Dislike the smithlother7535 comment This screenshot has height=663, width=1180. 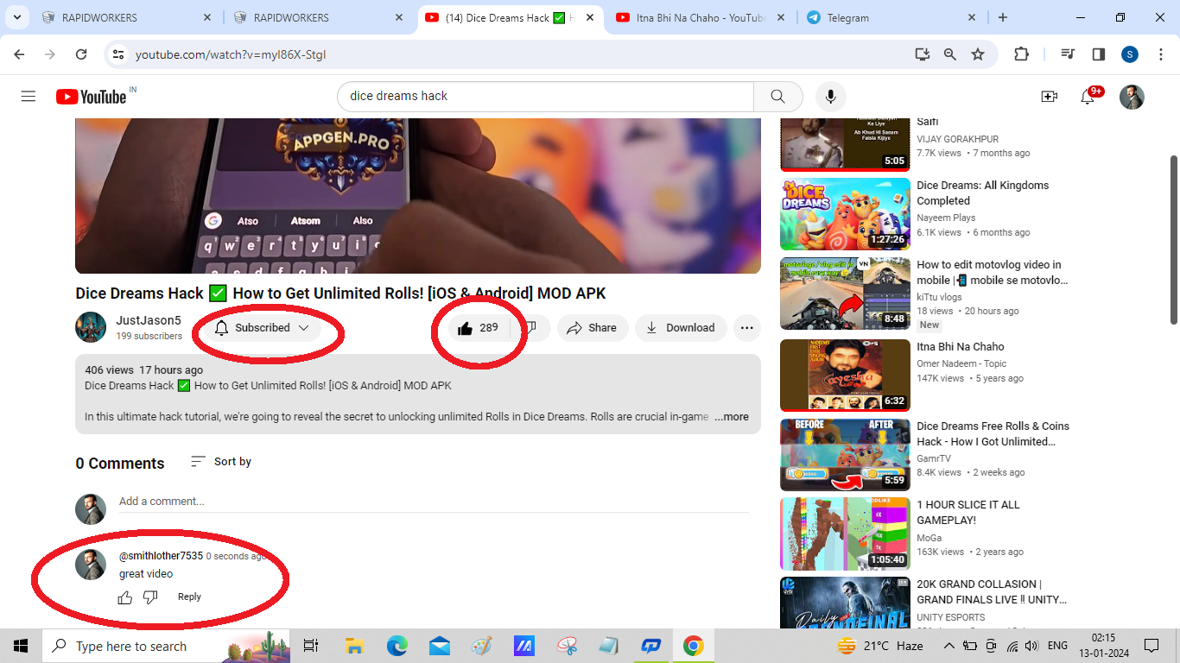point(150,597)
